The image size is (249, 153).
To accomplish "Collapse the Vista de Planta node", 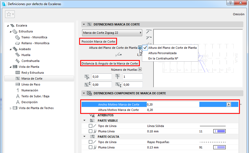I will click(10, 67).
